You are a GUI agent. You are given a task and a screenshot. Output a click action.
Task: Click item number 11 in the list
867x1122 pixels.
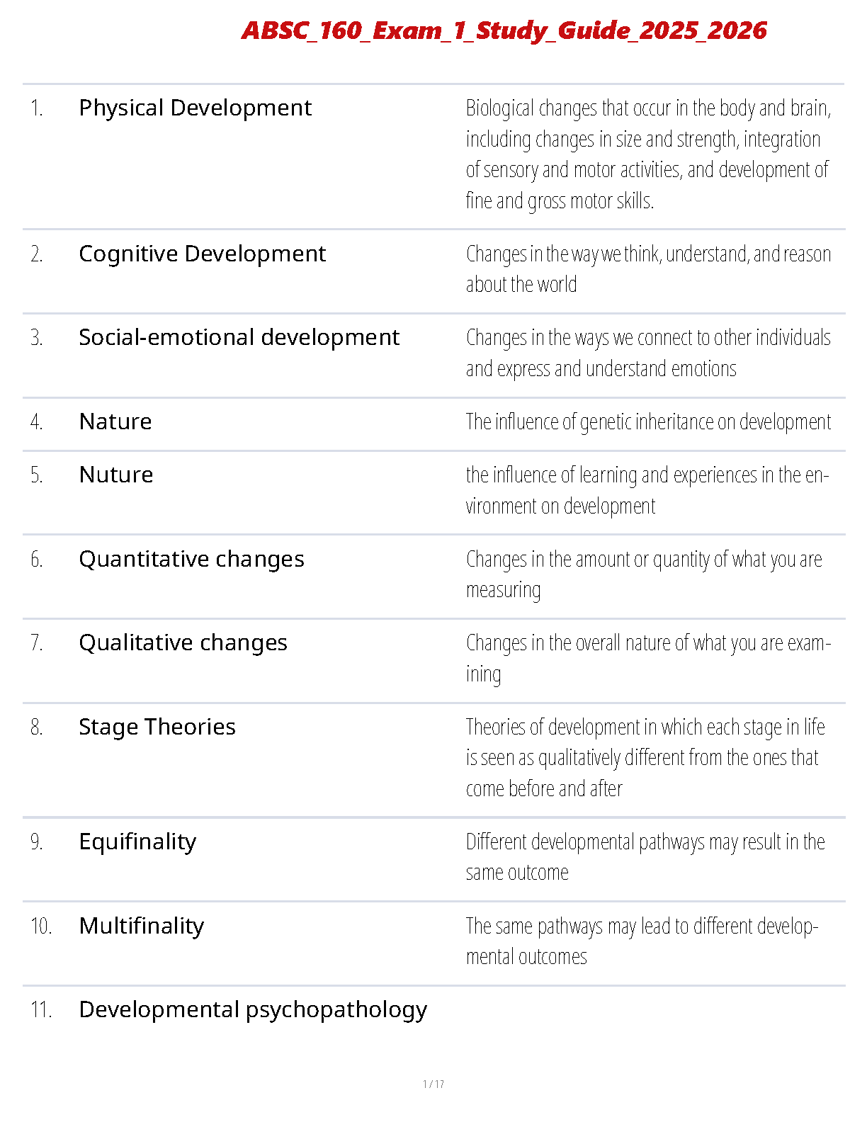pos(41,1010)
